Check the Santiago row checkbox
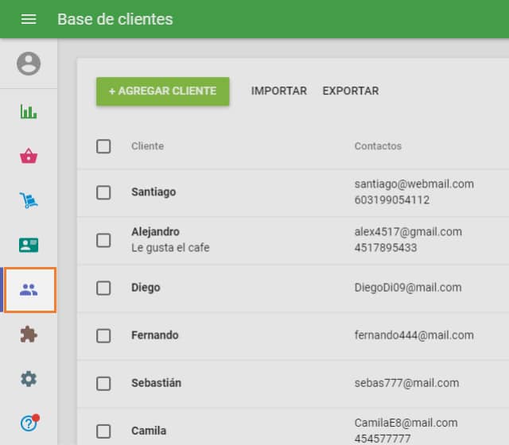Screen dimensions: 509x445 (x=103, y=192)
